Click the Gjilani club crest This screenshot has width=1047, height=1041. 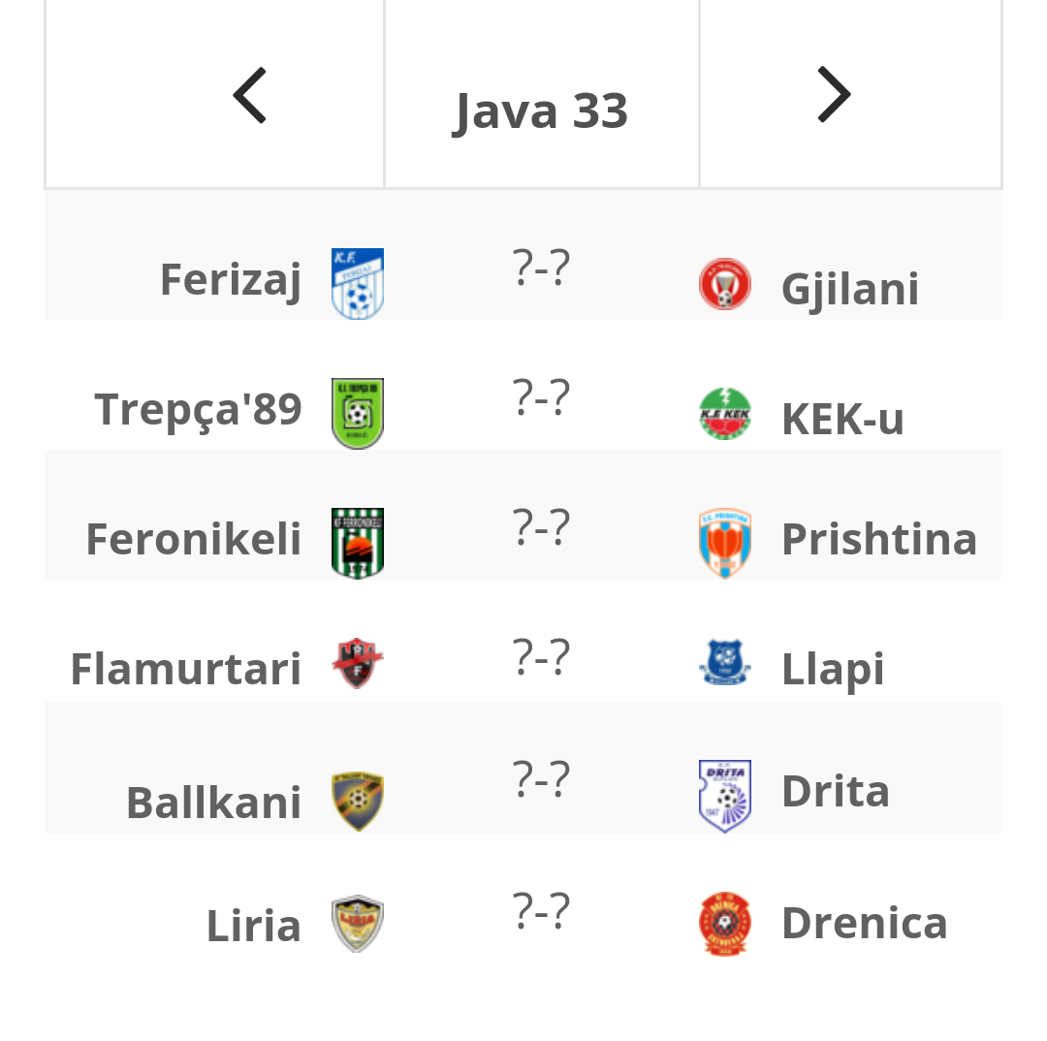pyautogui.click(x=725, y=284)
